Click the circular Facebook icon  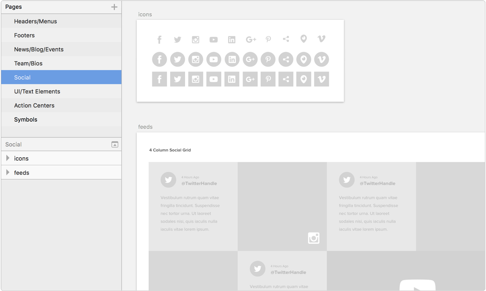point(160,59)
